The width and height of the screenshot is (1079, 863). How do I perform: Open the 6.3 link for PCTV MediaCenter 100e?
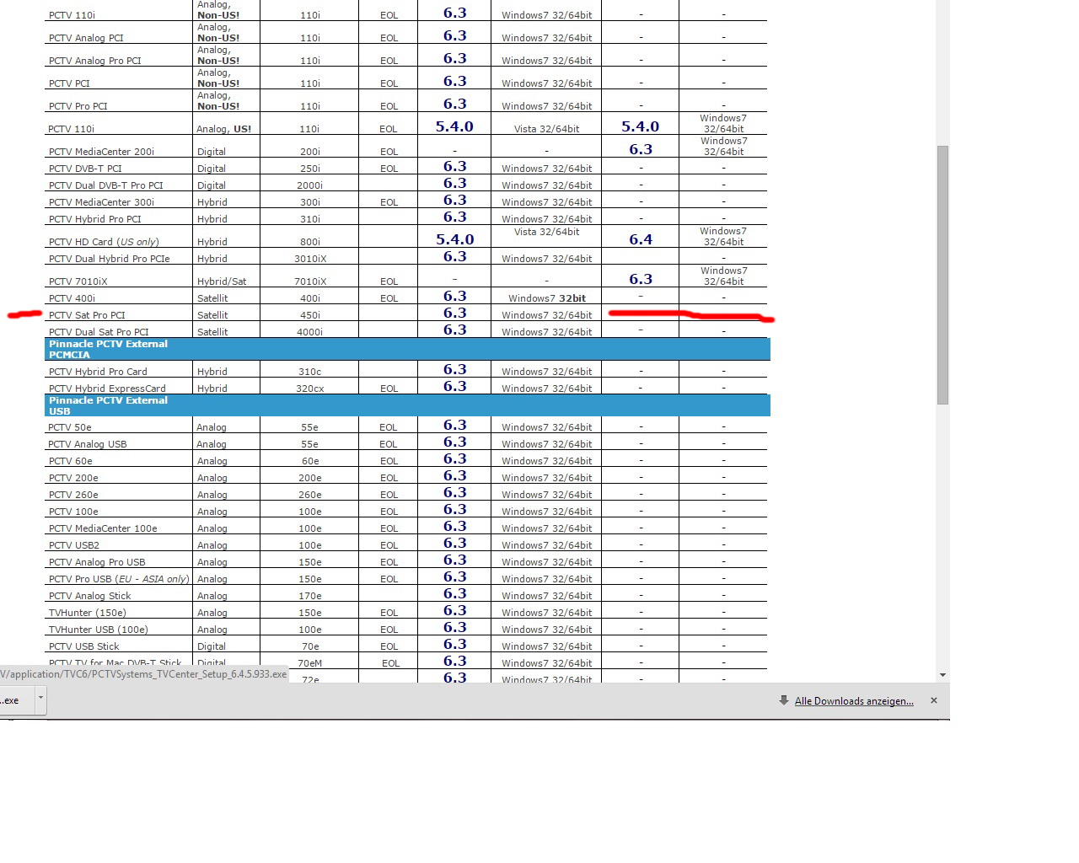(x=455, y=526)
